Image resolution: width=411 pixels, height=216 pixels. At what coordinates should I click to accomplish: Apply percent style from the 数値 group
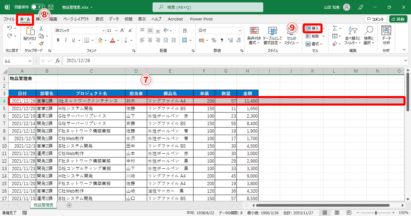pos(214,40)
